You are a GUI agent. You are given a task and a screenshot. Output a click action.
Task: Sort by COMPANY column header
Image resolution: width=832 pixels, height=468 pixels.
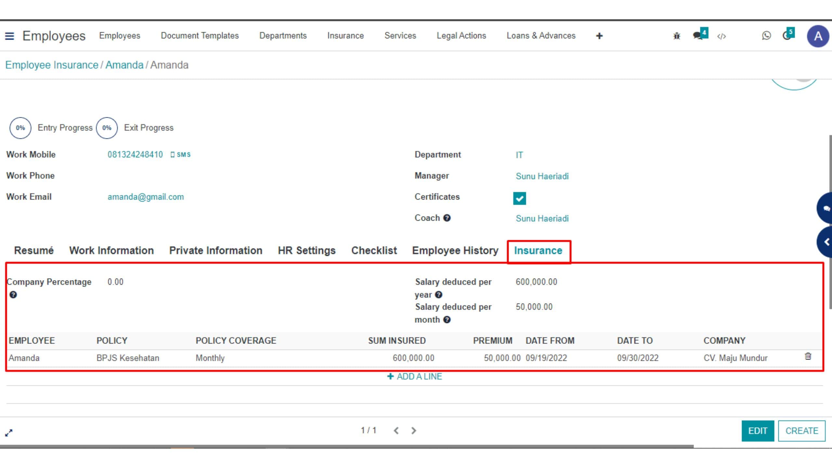pyautogui.click(x=724, y=341)
